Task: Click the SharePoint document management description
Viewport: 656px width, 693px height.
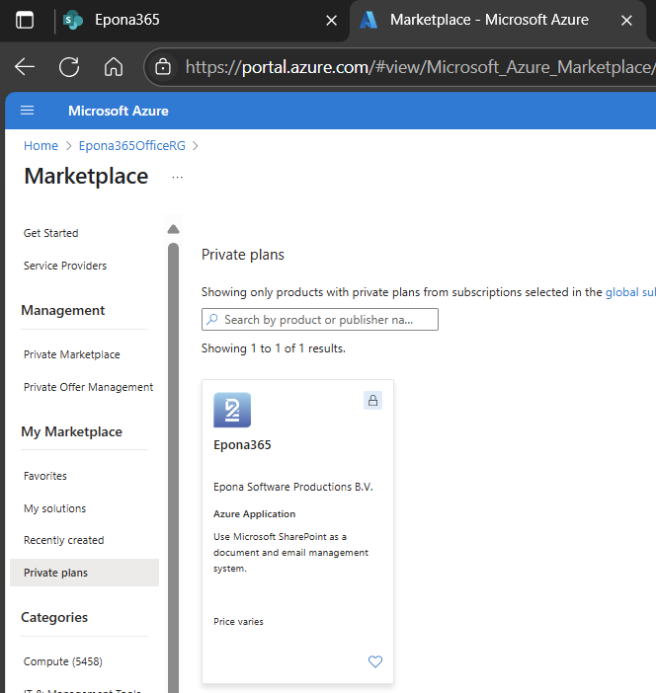Action: pos(290,553)
